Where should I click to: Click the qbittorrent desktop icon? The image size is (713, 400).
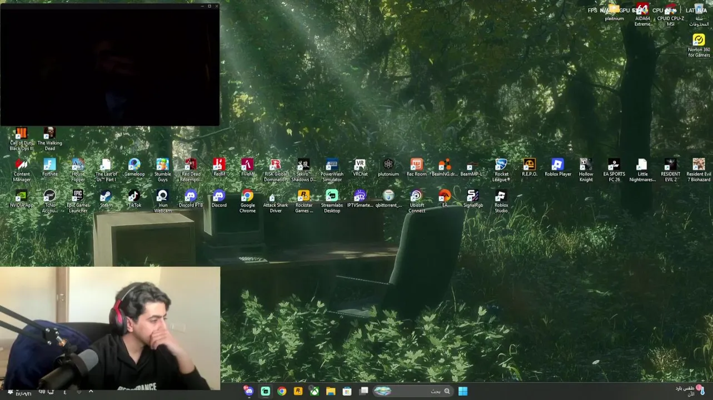click(388, 198)
